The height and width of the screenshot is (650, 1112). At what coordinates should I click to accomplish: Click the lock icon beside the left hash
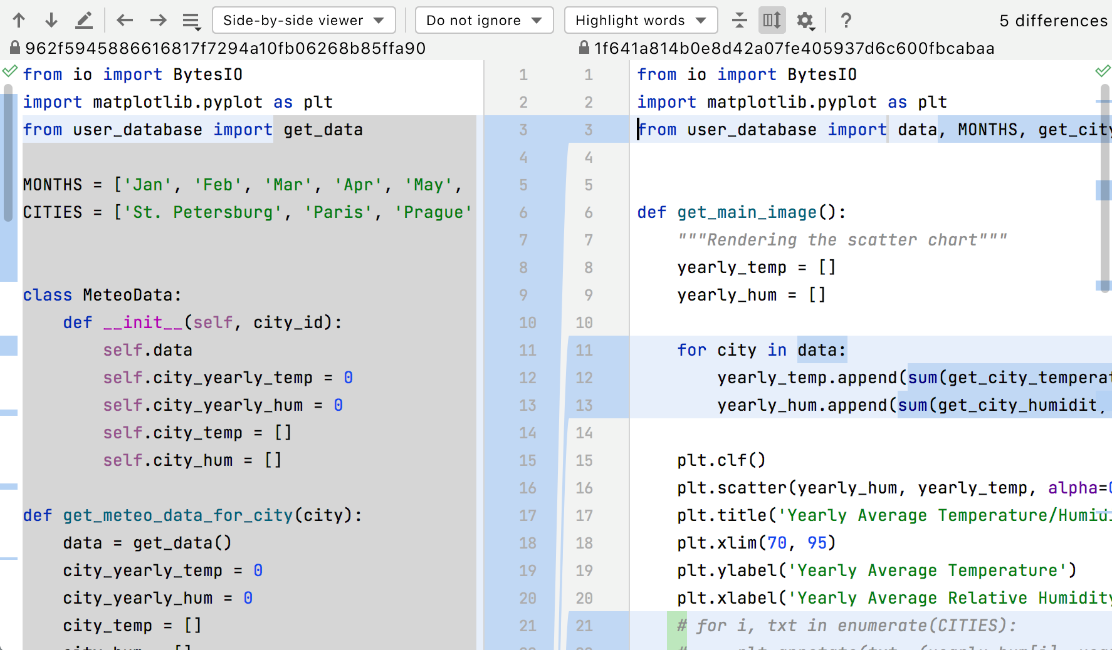(14, 47)
